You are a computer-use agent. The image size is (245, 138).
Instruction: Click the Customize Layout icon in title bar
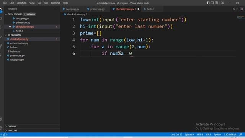tap(222, 3)
